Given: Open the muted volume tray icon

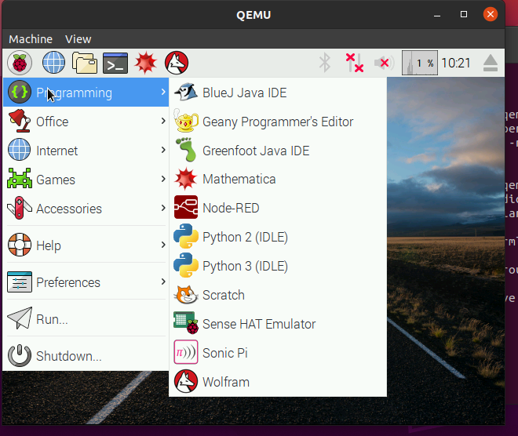Looking at the screenshot, I should click(384, 63).
